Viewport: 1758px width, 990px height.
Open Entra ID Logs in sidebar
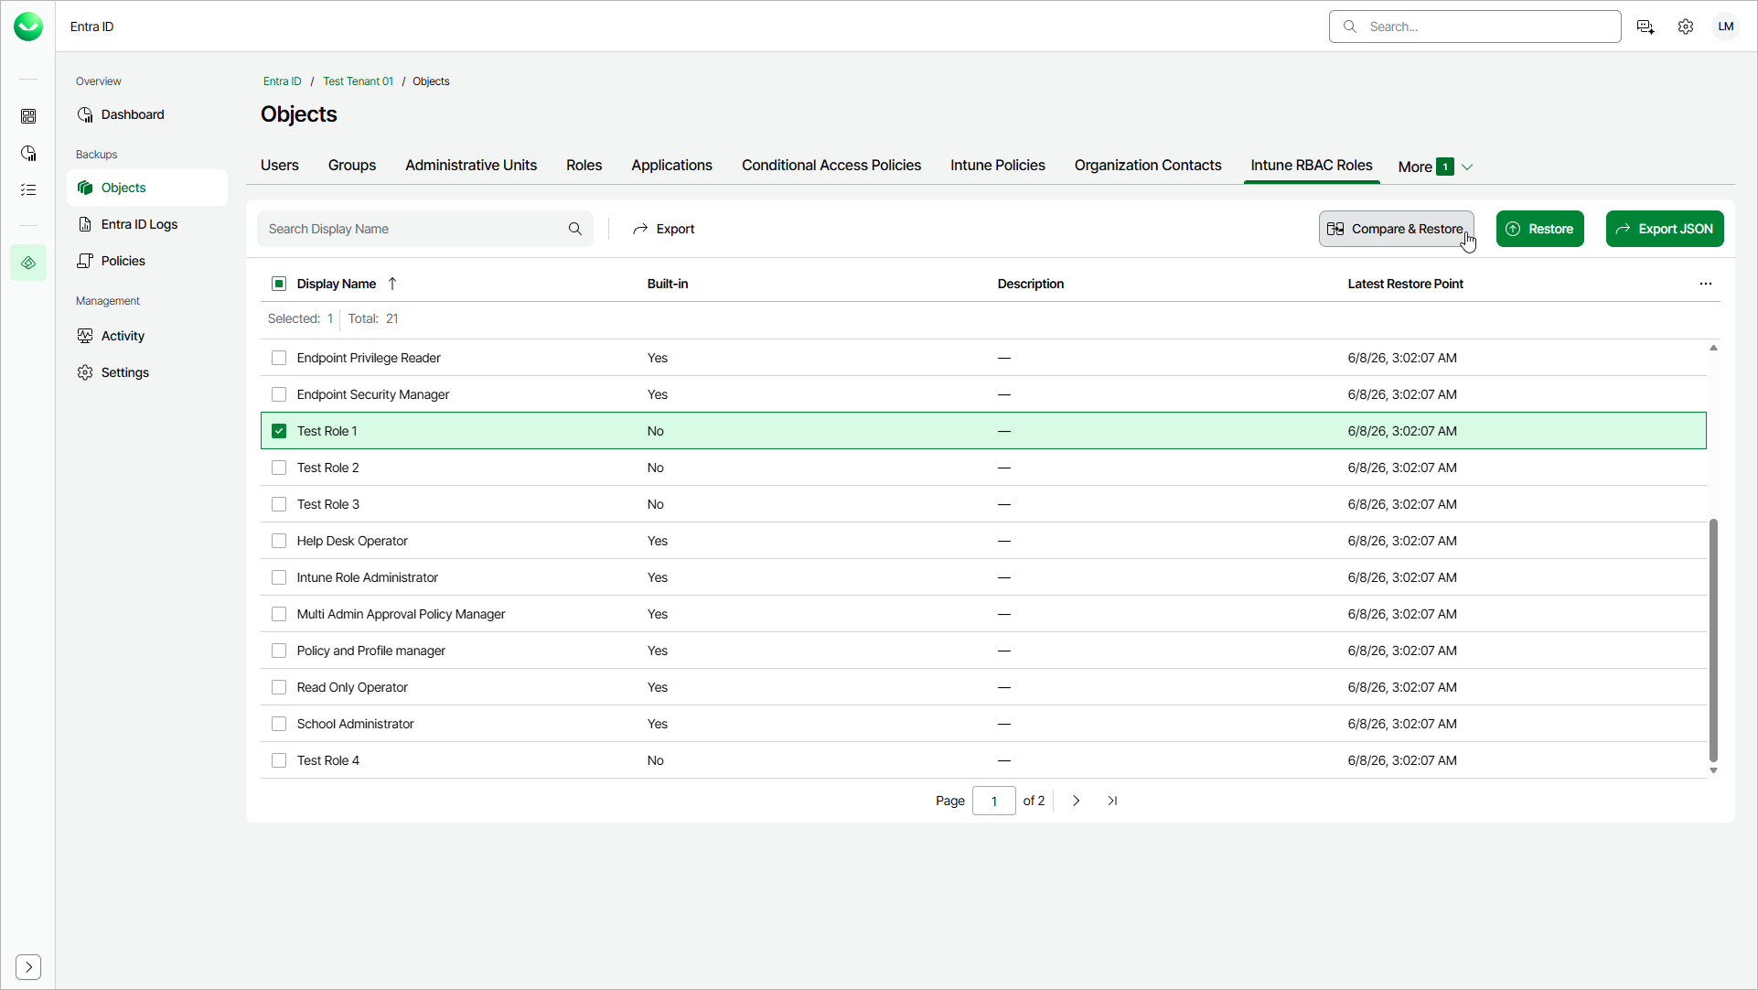tap(147, 224)
